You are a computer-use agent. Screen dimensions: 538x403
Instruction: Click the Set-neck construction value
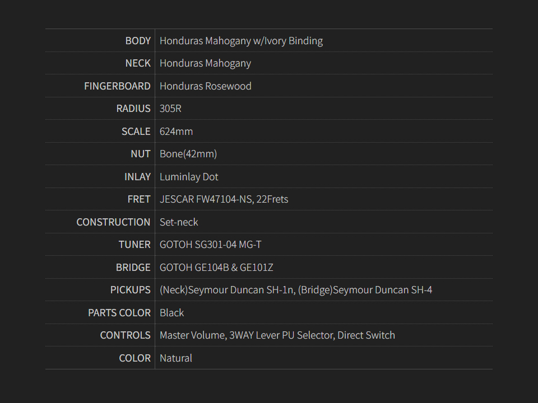(x=179, y=222)
